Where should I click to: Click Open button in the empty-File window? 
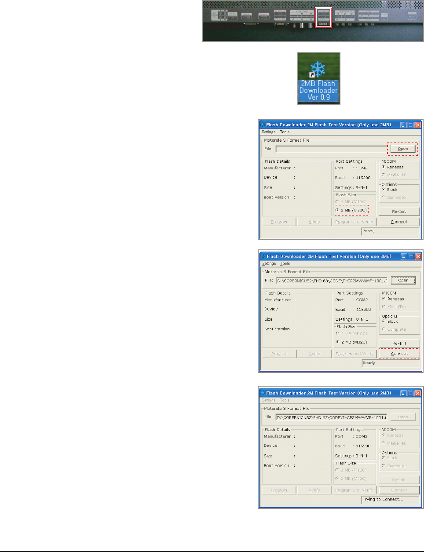point(403,149)
